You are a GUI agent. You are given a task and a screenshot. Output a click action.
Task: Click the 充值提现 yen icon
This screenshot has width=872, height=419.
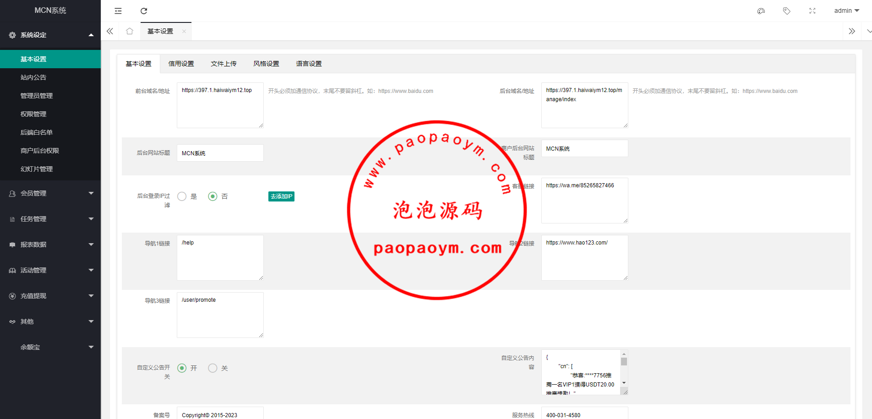pos(12,296)
